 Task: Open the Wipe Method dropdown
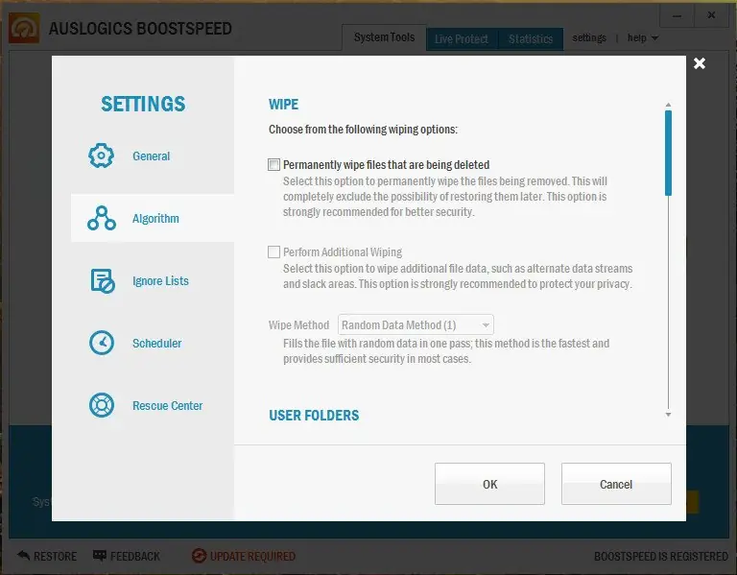click(x=416, y=324)
